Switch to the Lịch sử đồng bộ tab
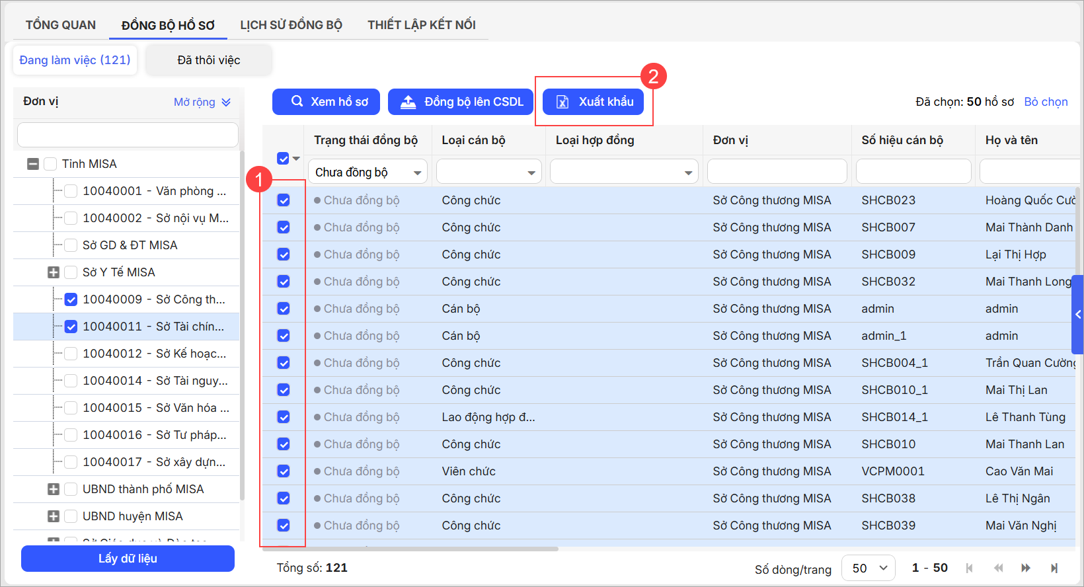Image resolution: width=1084 pixels, height=587 pixels. [291, 25]
